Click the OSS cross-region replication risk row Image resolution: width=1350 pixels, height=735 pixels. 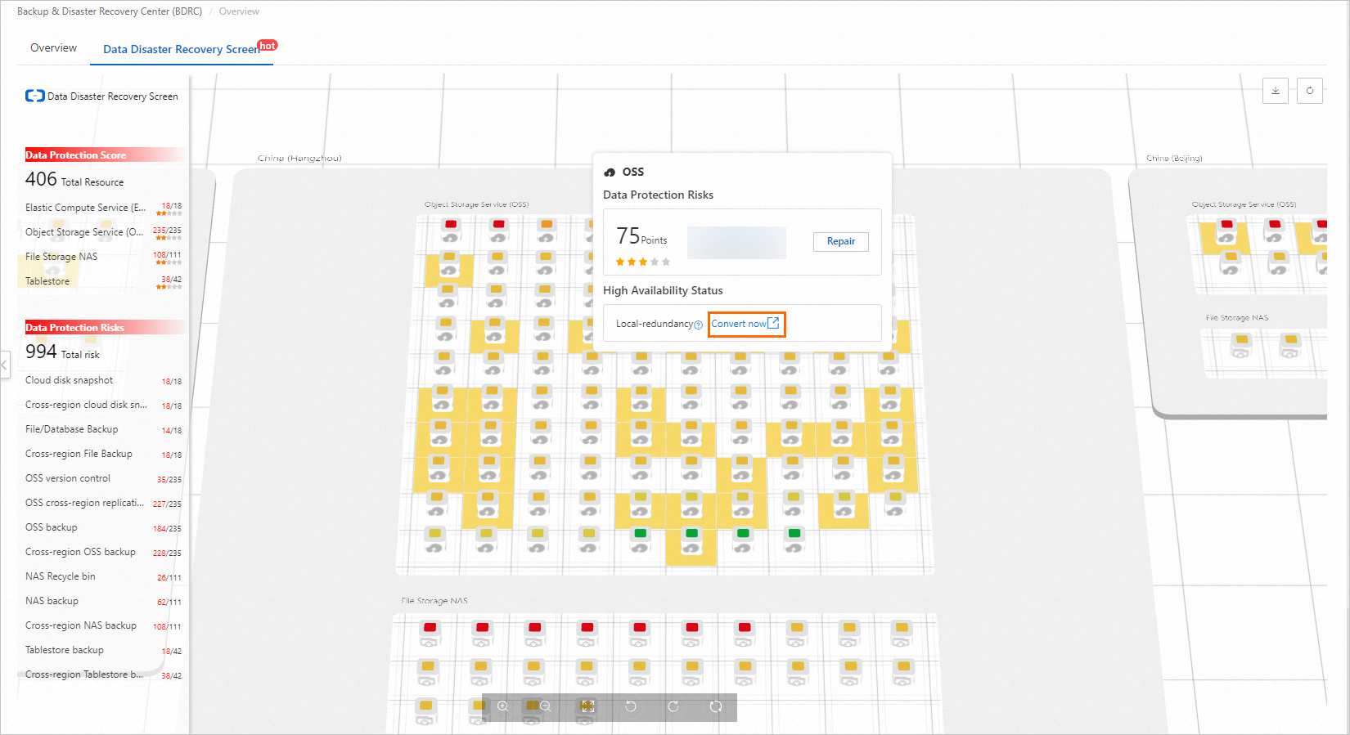[103, 504]
